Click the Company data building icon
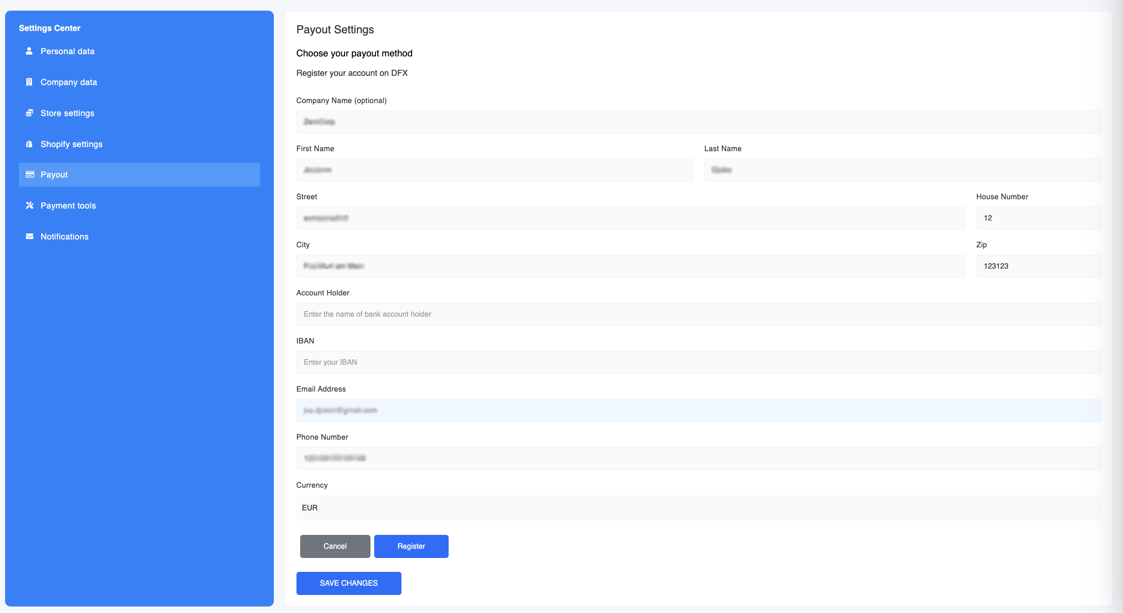 tap(29, 82)
